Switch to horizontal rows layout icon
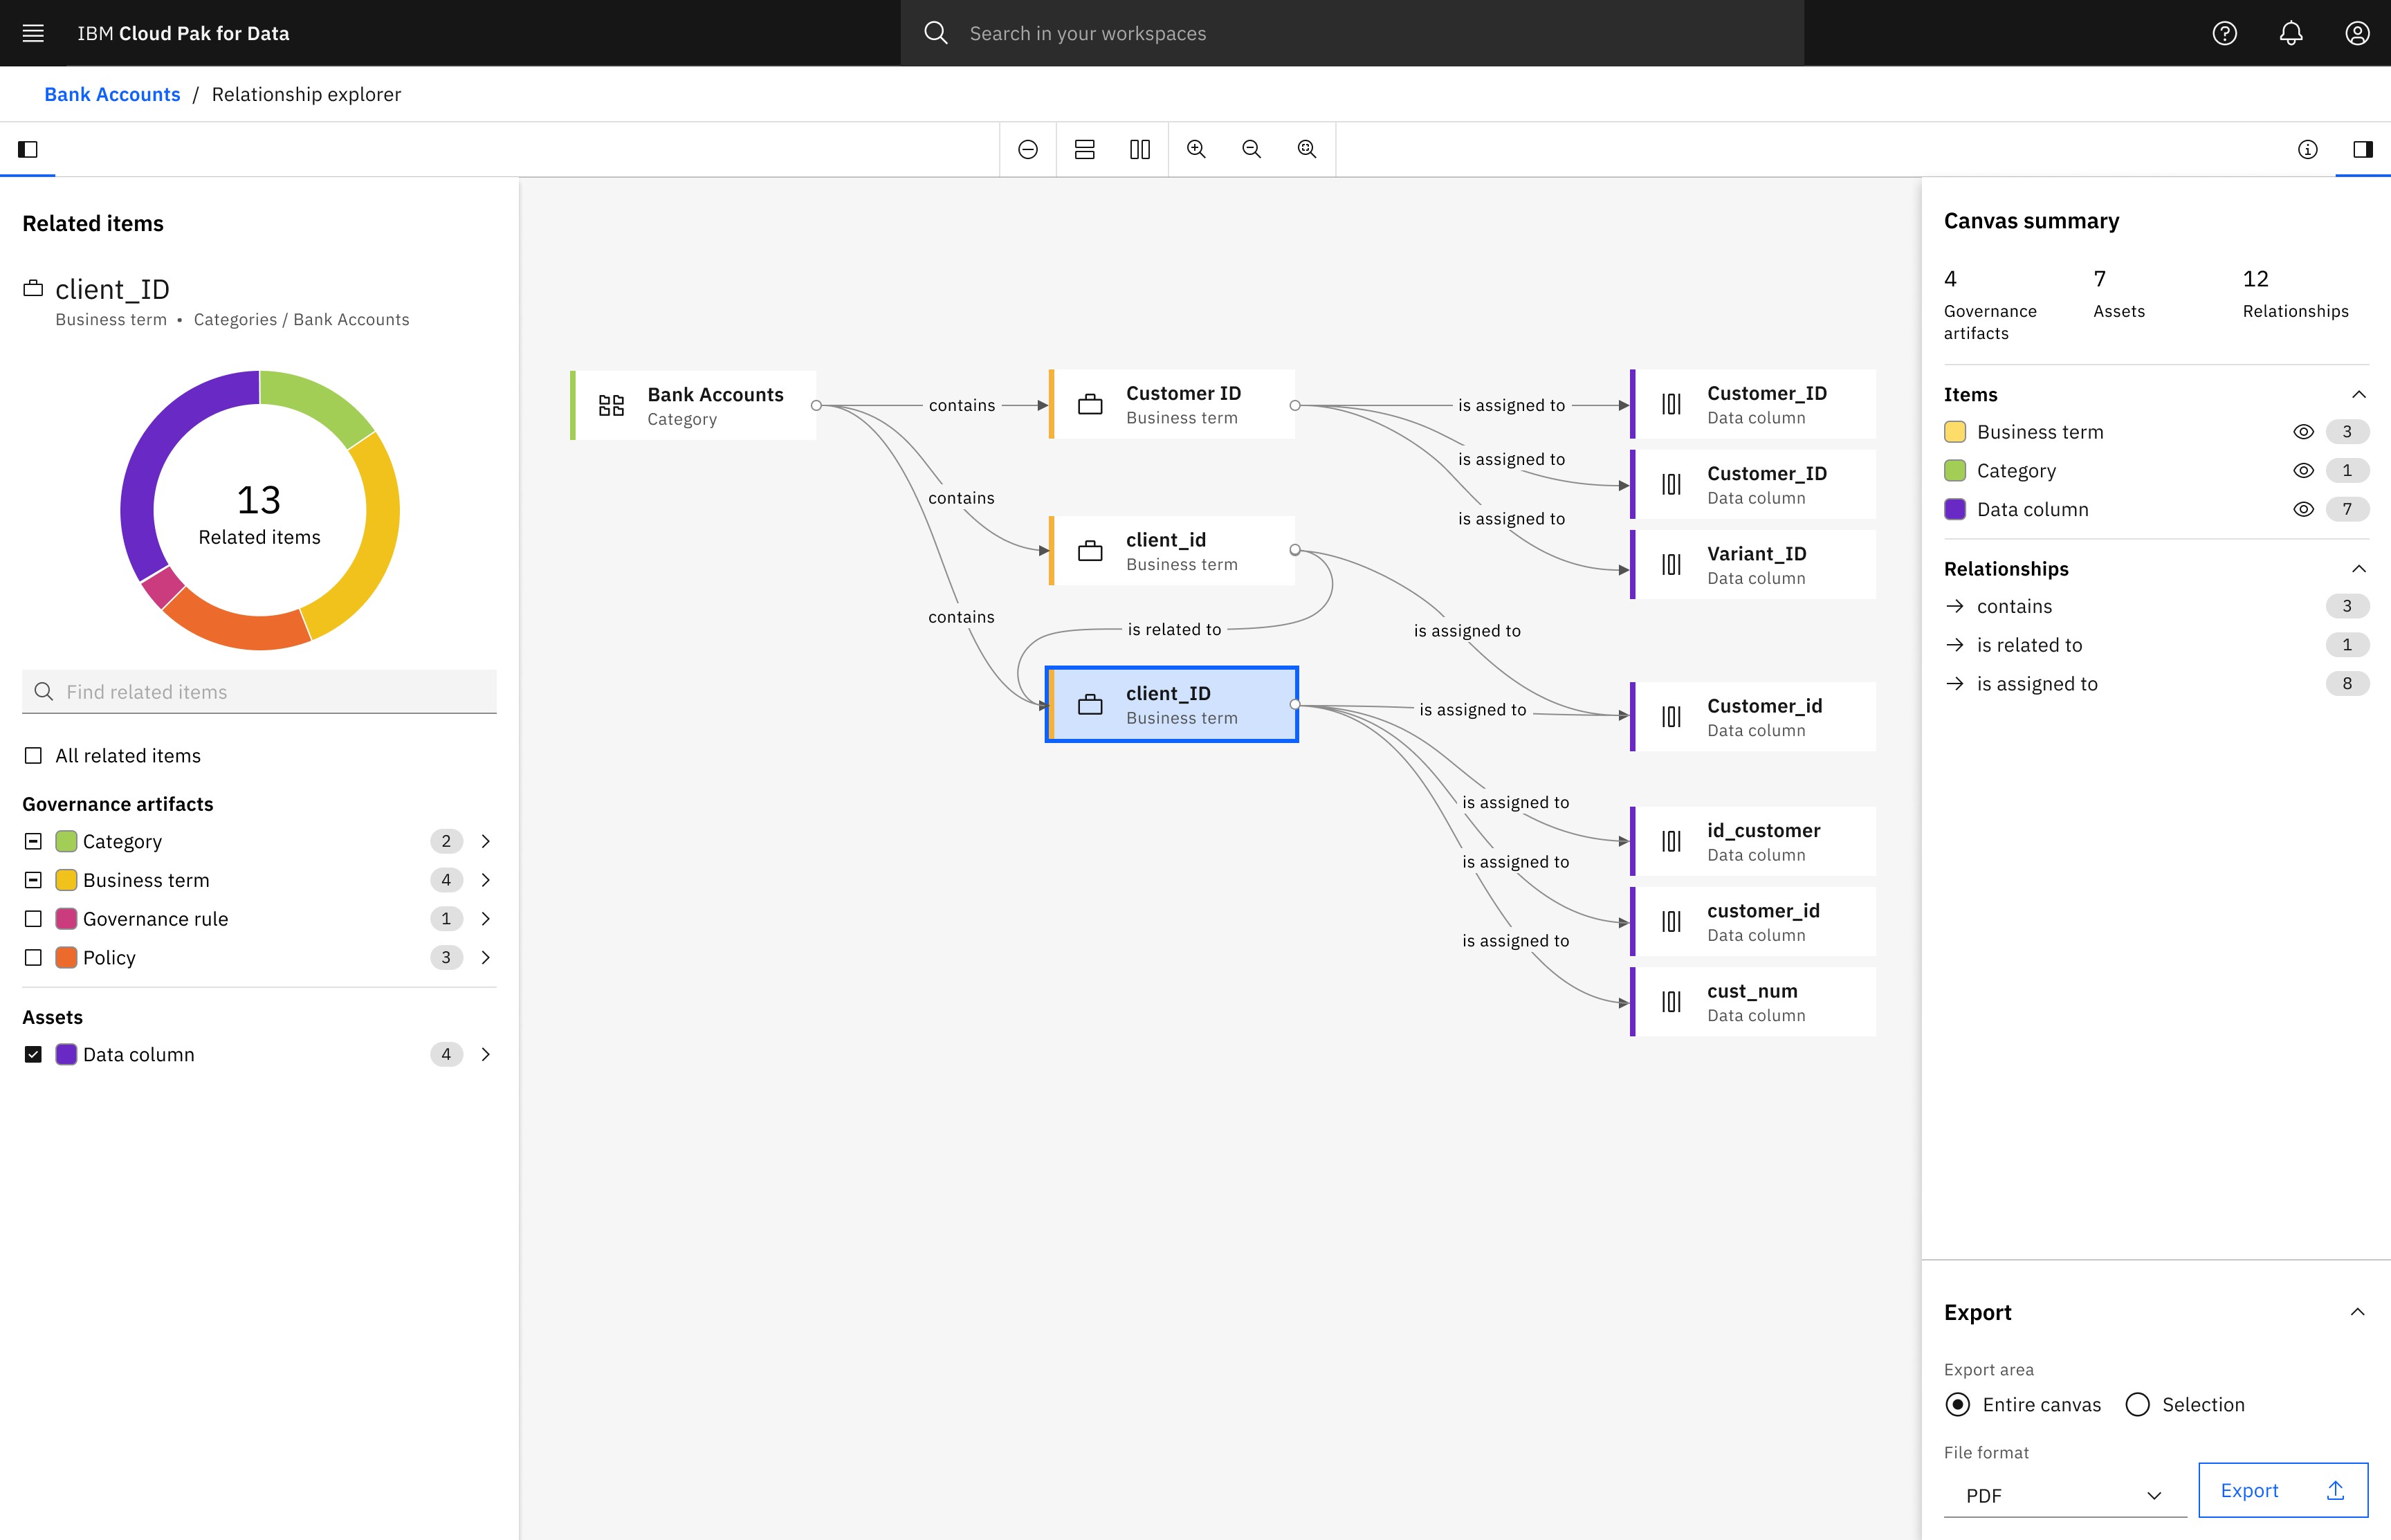This screenshot has height=1540, width=2391. pyautogui.click(x=1084, y=149)
